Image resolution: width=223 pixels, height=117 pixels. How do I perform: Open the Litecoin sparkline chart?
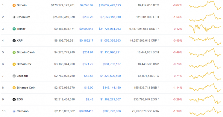(x=205, y=76)
